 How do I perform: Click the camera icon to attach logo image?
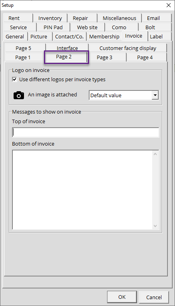tap(19, 96)
